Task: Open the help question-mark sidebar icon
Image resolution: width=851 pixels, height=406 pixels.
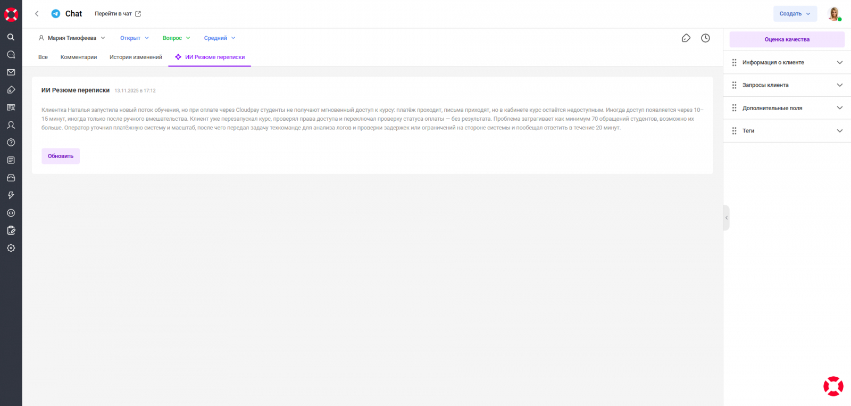Action: coord(11,143)
